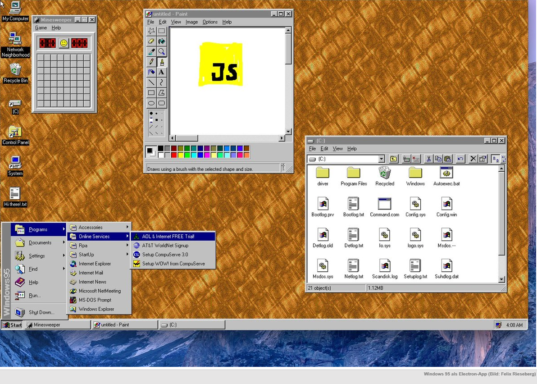Pick the bright yellow color swatch in the Paint palette
This screenshot has width=537, height=384.
click(180, 155)
